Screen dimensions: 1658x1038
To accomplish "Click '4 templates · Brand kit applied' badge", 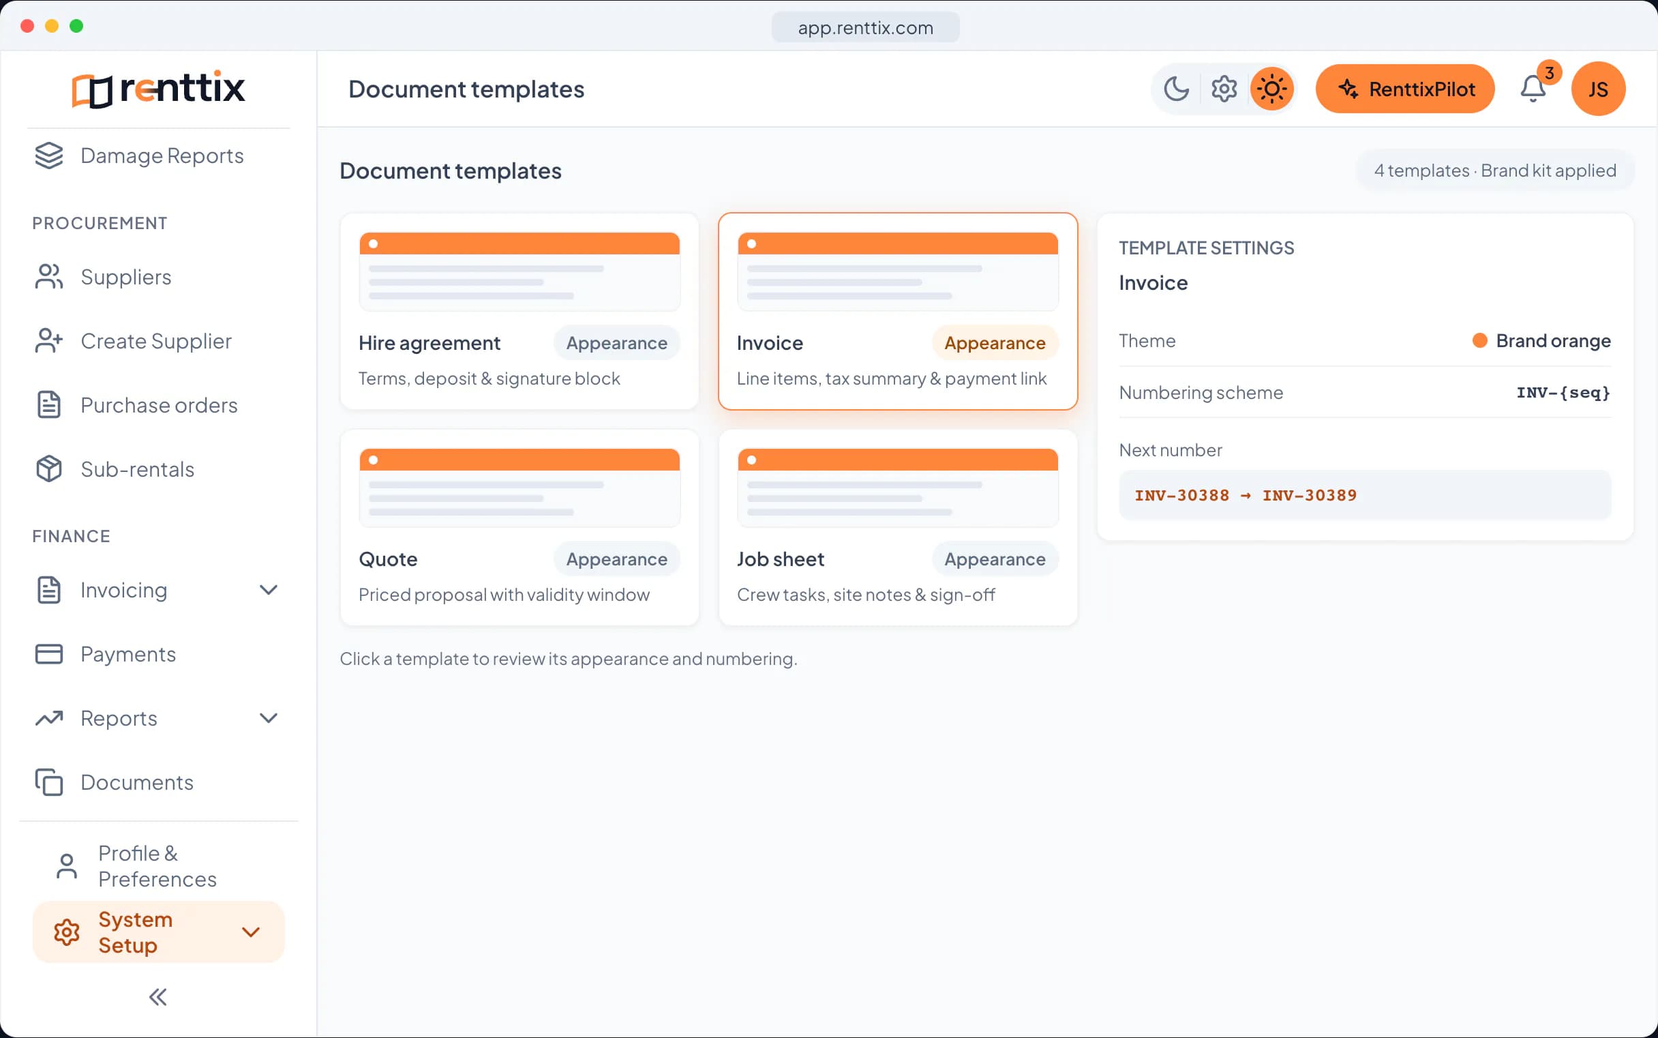I will 1494,170.
